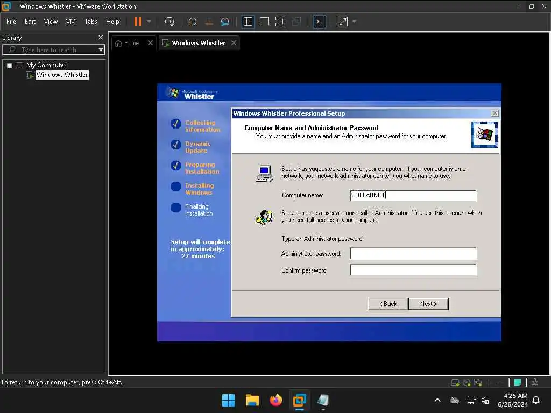Click the OneDrive cloud tray icon
The height and width of the screenshot is (413, 551).
(x=455, y=400)
